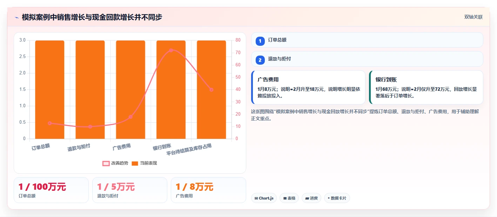Select the number 1 badge for 订单总额
Image resolution: width=497 pixels, height=217 pixels.
tap(260, 41)
